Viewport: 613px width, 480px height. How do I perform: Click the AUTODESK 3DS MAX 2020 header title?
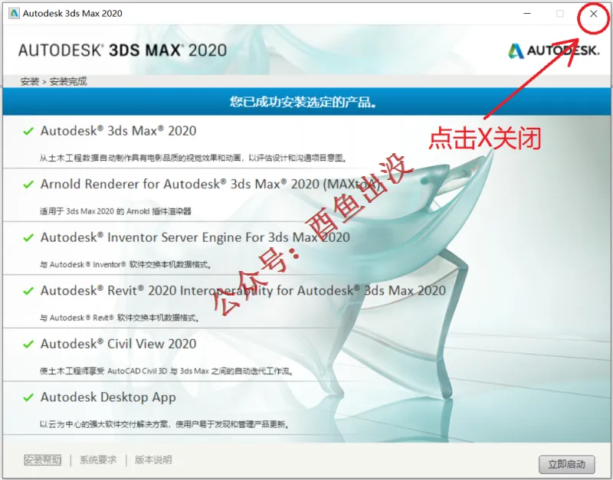(x=123, y=51)
